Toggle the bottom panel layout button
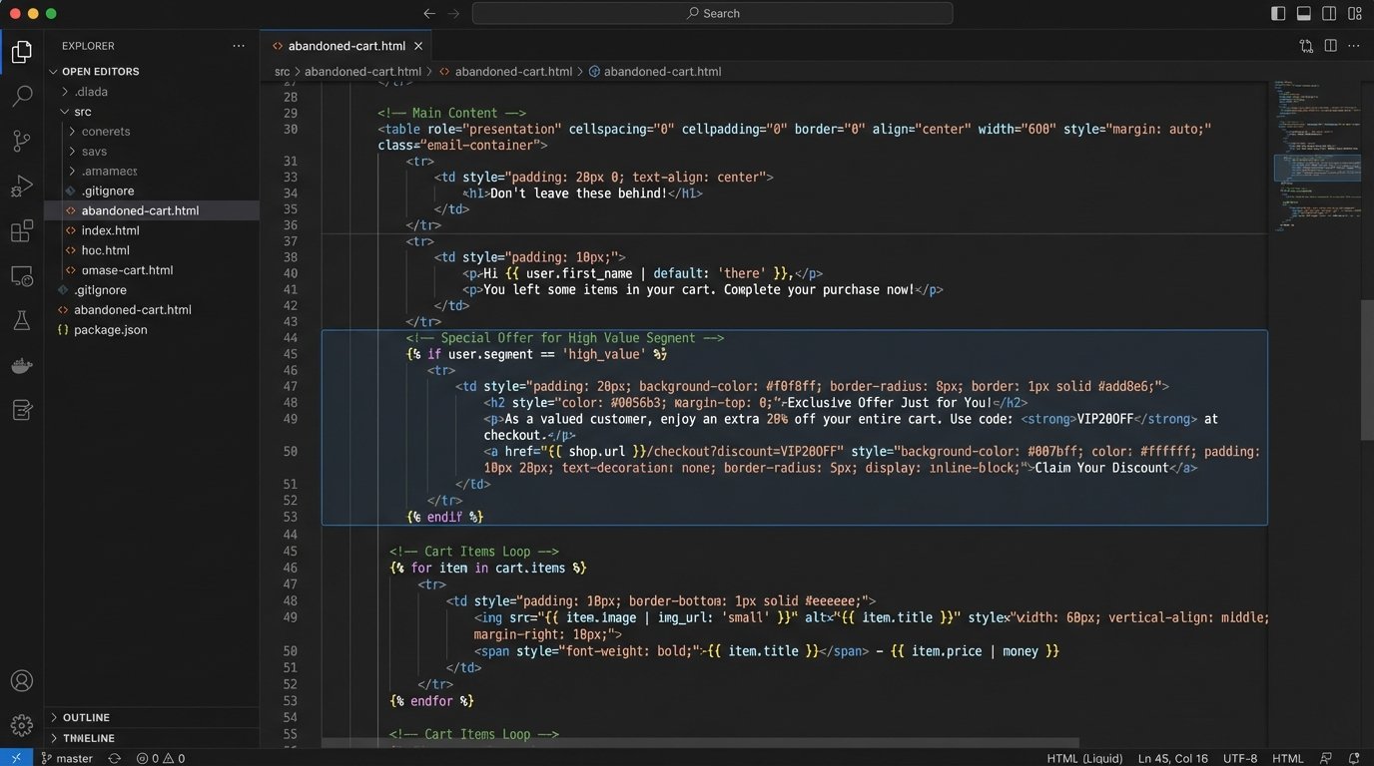This screenshot has width=1374, height=766. click(1304, 13)
